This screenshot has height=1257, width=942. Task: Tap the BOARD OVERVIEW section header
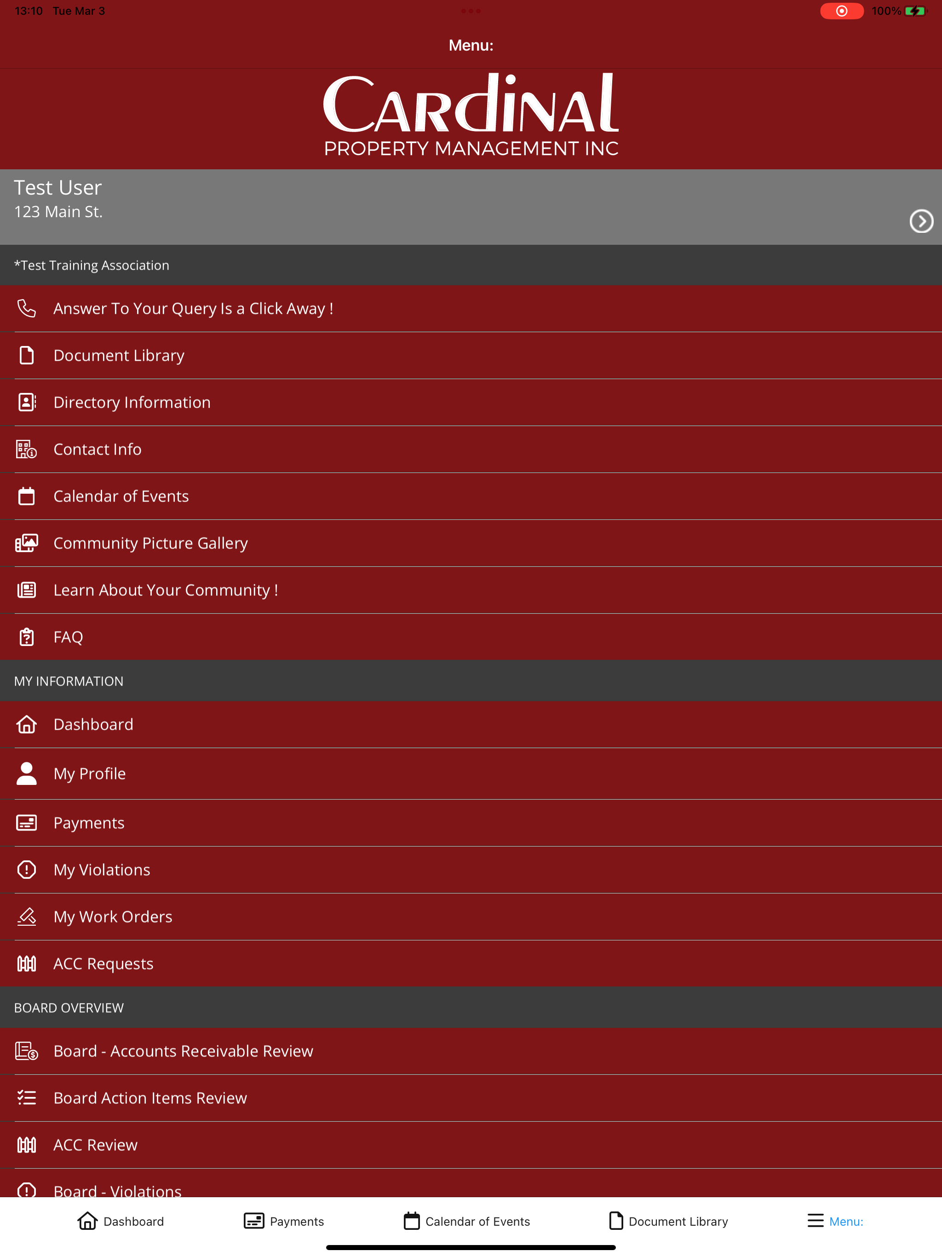click(x=471, y=1008)
